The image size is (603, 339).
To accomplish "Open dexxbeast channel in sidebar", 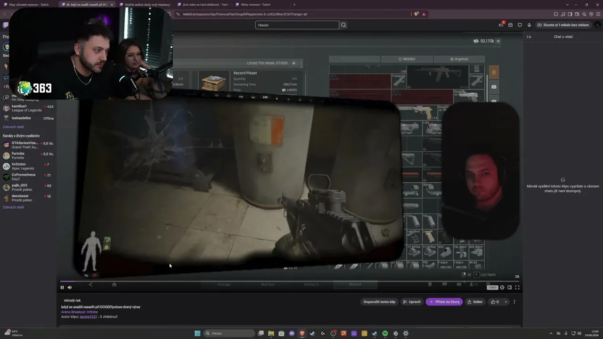I will [x=28, y=198].
